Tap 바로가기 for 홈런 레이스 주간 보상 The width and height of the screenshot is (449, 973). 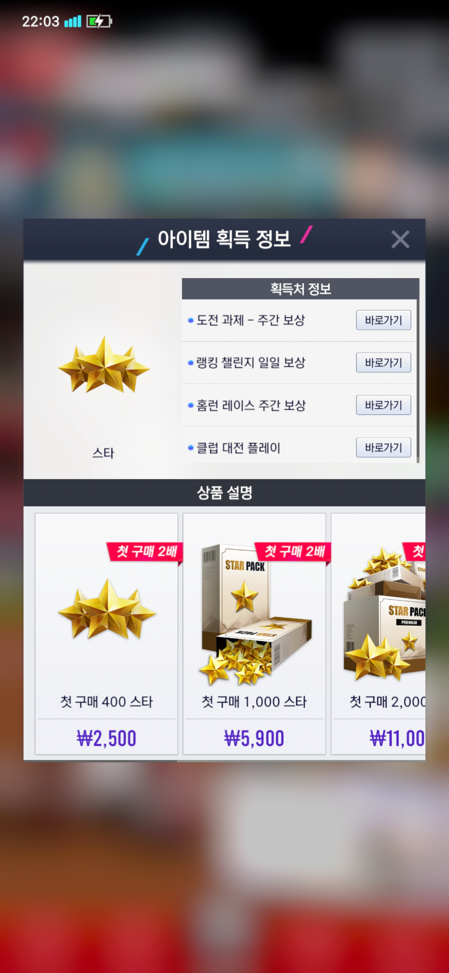click(383, 405)
